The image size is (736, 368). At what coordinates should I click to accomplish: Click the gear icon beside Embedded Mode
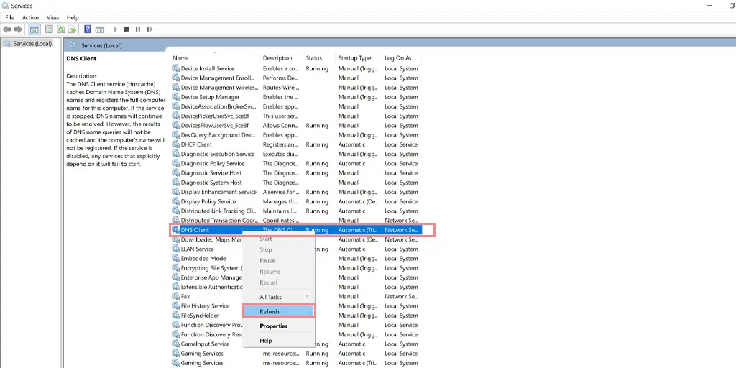[x=176, y=258]
